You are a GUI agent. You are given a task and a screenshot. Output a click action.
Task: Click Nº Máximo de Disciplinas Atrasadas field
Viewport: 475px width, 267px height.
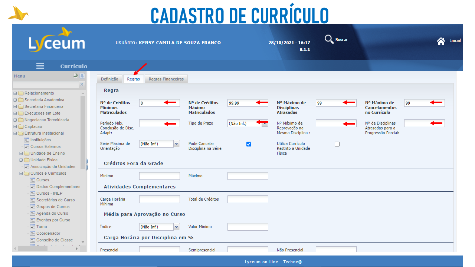336,103
